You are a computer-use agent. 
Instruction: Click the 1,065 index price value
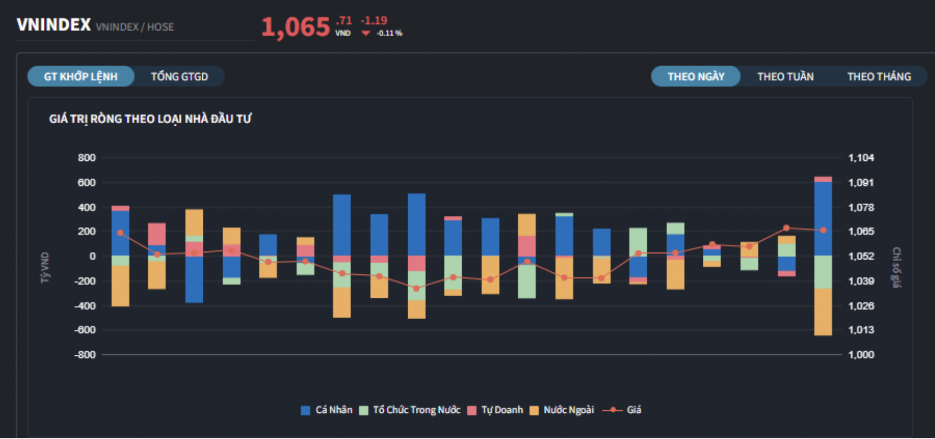(x=296, y=27)
